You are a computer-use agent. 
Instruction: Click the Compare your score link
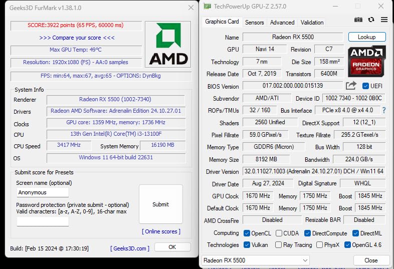tap(77, 38)
